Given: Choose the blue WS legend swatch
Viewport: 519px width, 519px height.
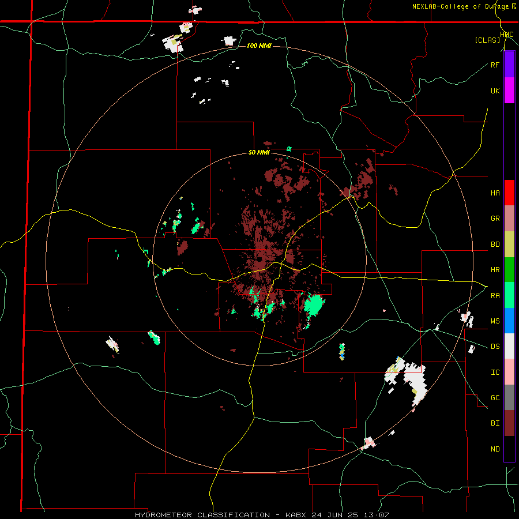Looking at the screenshot, I should [x=509, y=321].
